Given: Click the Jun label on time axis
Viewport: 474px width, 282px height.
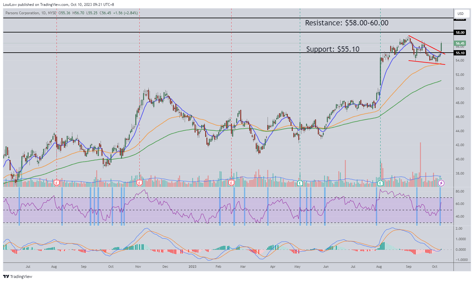Looking at the screenshot, I should [326, 267].
